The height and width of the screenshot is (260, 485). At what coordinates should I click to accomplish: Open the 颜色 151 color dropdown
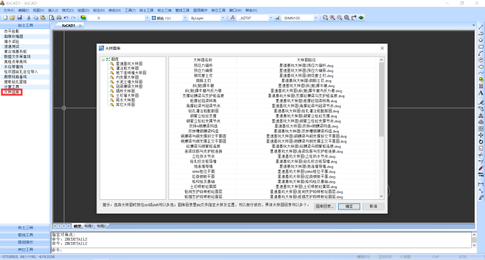click(169, 18)
